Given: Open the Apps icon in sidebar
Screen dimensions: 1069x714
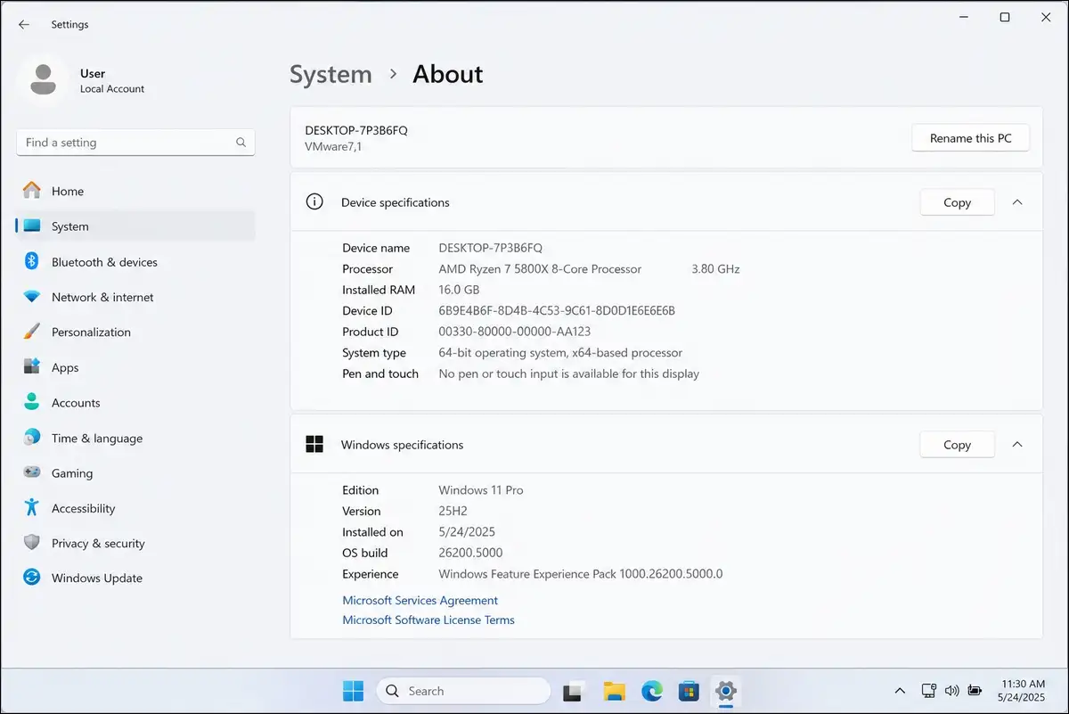Looking at the screenshot, I should tap(32, 367).
